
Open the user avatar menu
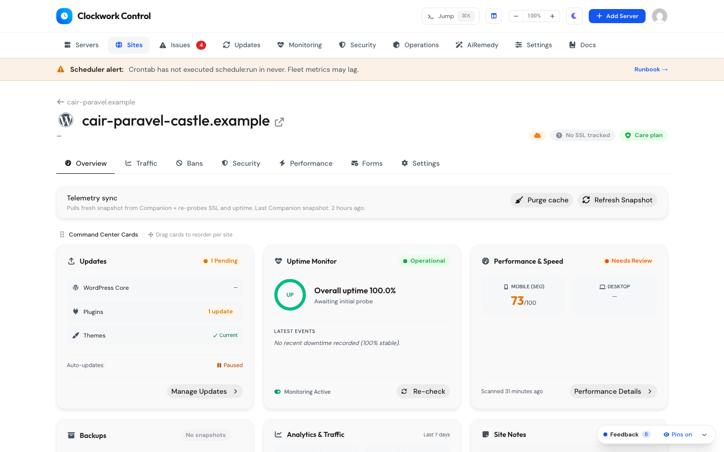(660, 16)
